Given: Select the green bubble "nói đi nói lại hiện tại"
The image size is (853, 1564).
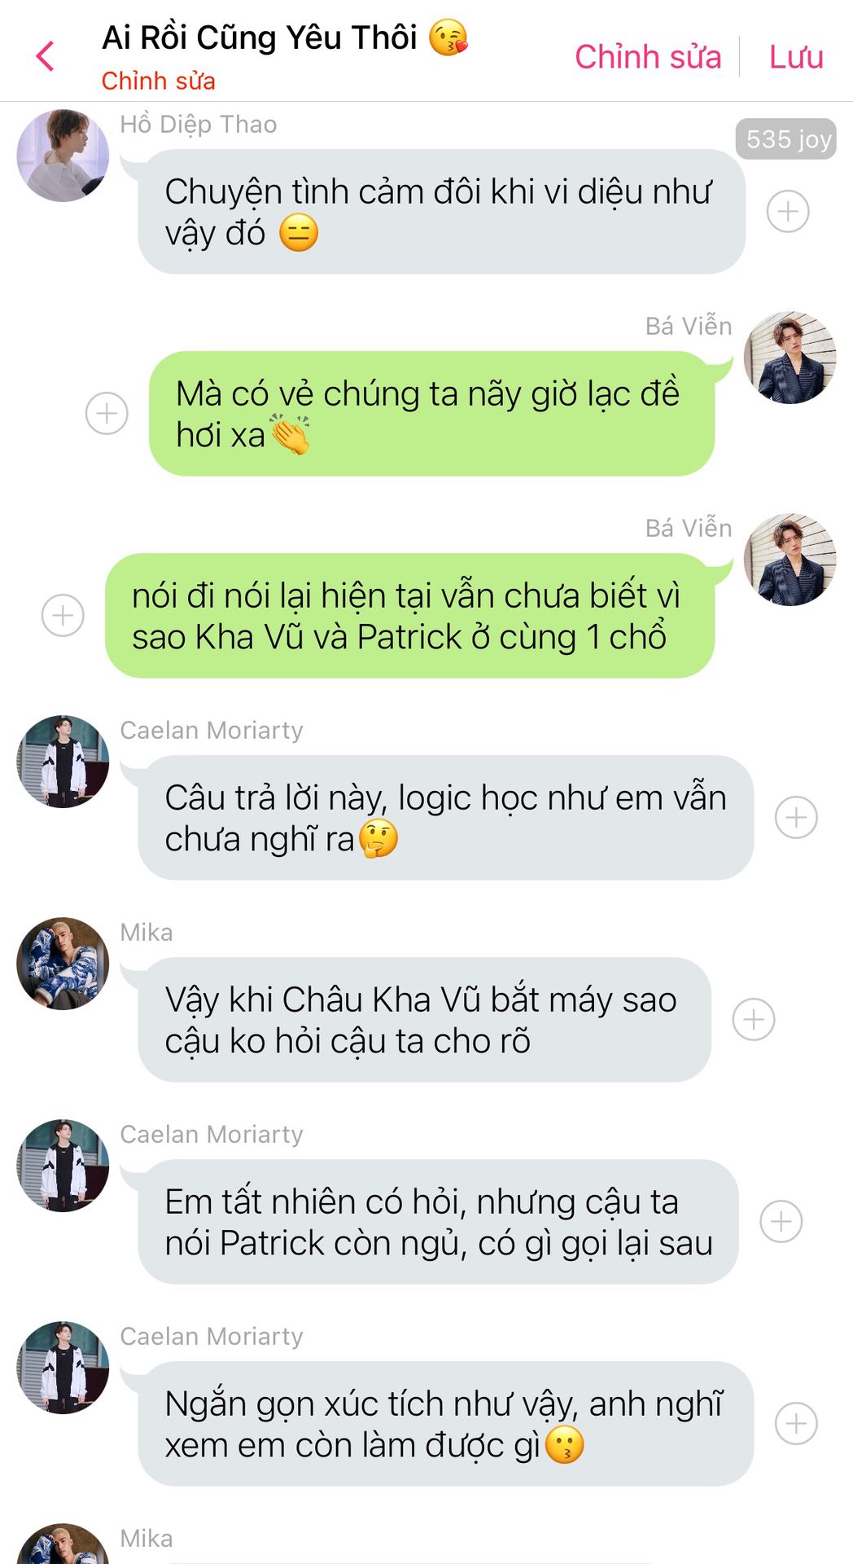Looking at the screenshot, I should (410, 616).
